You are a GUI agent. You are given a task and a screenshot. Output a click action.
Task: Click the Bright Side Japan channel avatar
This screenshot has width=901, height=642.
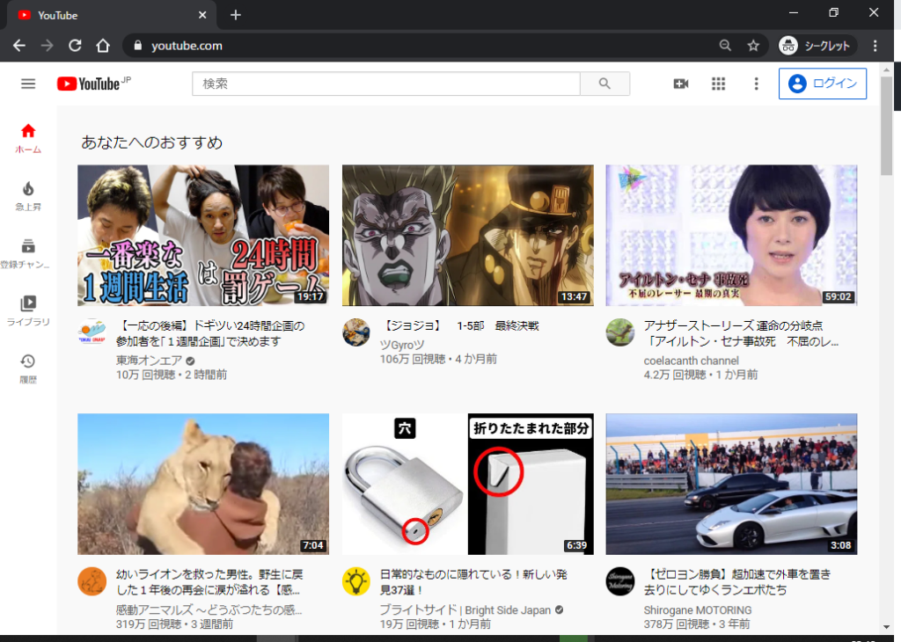(x=356, y=581)
